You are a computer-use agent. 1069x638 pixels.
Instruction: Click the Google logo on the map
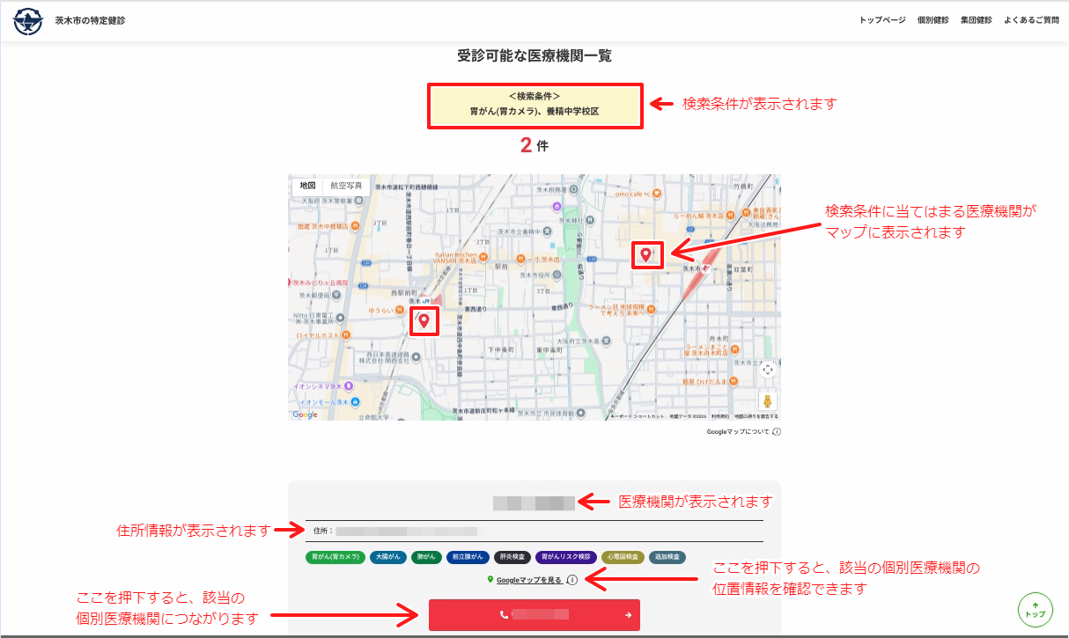click(305, 414)
